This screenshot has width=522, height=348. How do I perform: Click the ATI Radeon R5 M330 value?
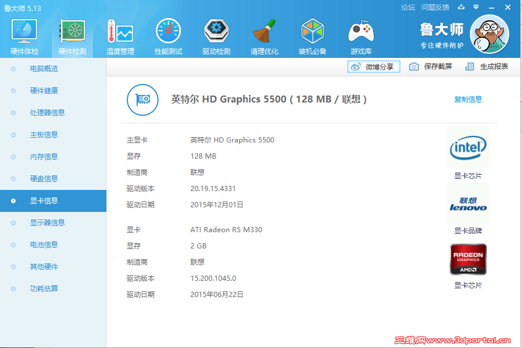pyautogui.click(x=226, y=230)
